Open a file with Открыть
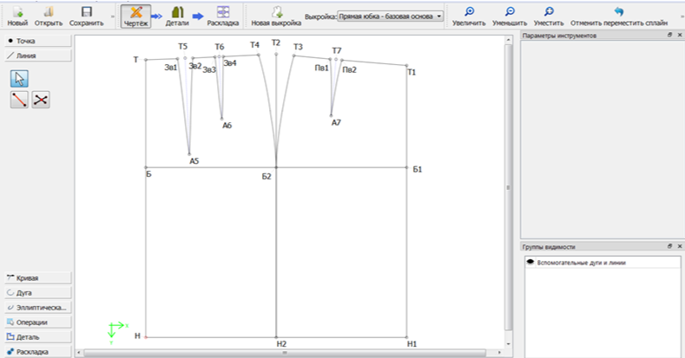This screenshot has width=685, height=358. coord(49,16)
